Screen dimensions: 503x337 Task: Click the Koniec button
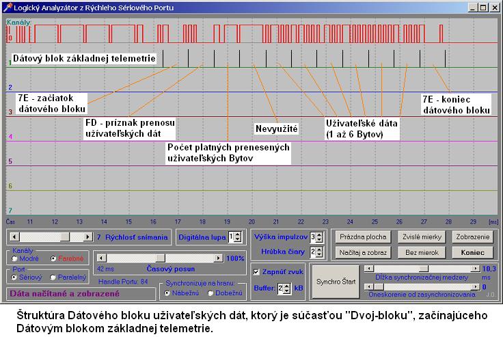coord(472,253)
